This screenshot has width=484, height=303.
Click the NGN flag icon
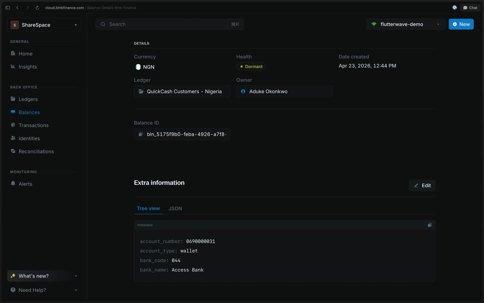[x=138, y=67]
